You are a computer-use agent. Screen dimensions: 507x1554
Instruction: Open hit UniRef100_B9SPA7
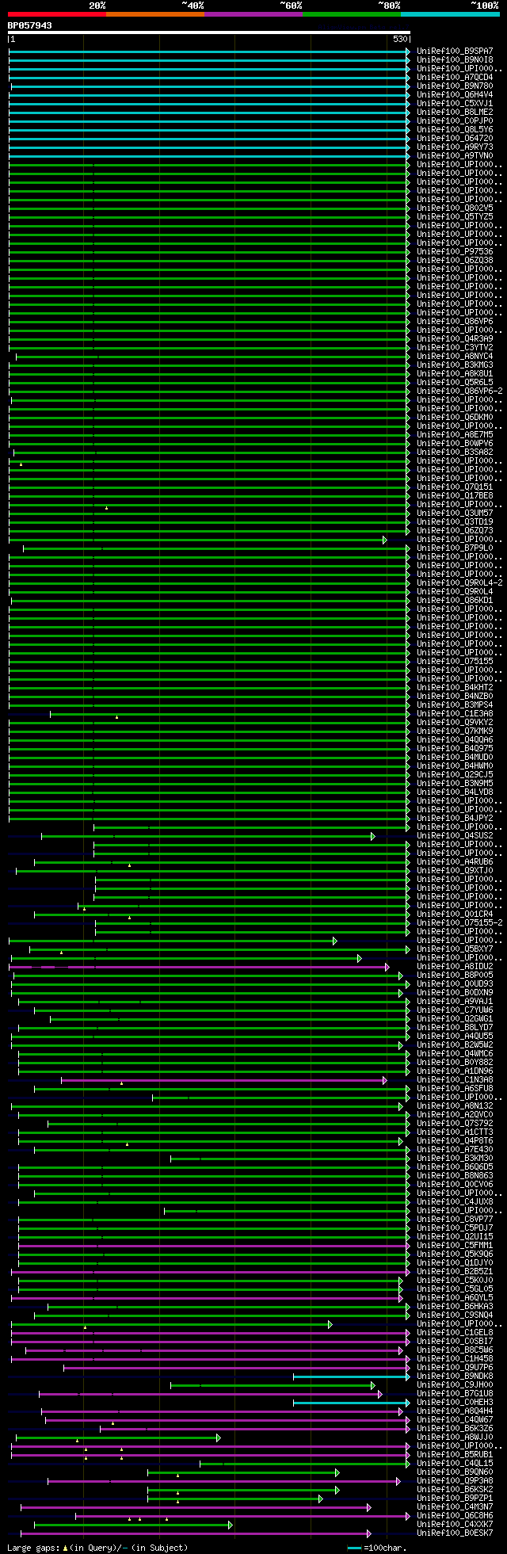tap(455, 52)
